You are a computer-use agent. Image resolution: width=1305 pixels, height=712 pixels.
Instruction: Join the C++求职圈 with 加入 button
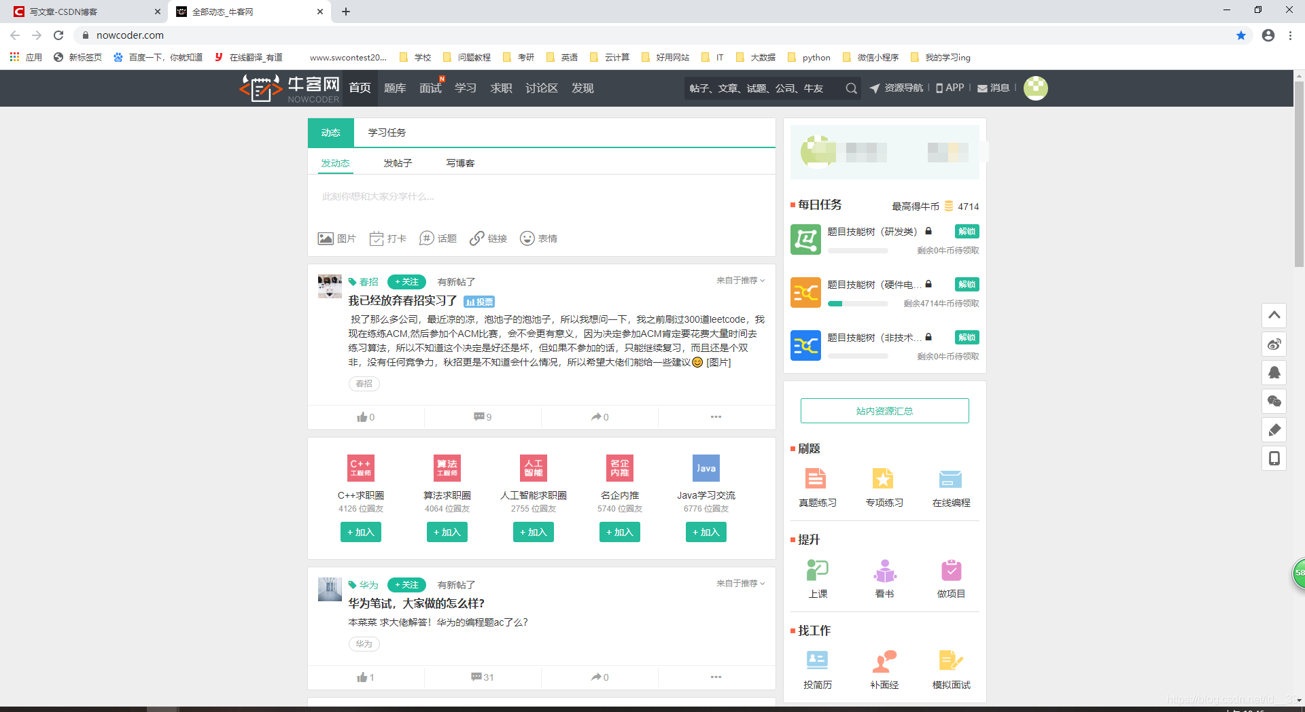click(x=360, y=532)
